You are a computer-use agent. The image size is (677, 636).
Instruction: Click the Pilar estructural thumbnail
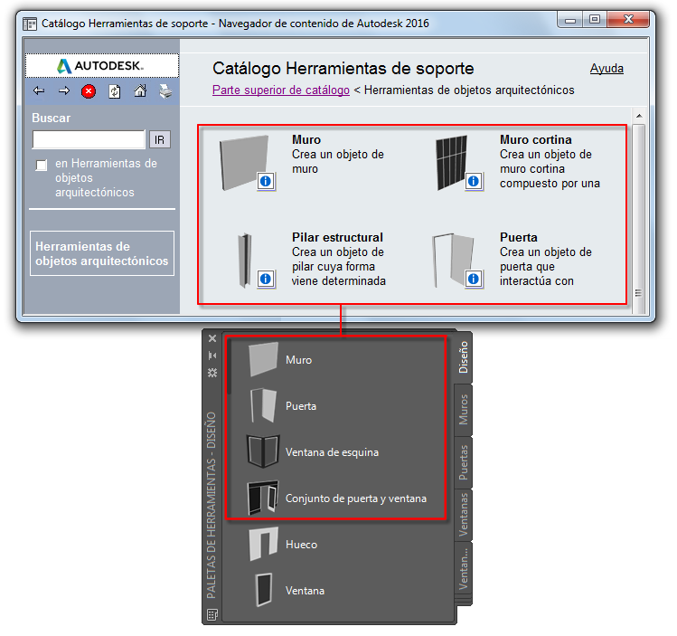point(245,261)
